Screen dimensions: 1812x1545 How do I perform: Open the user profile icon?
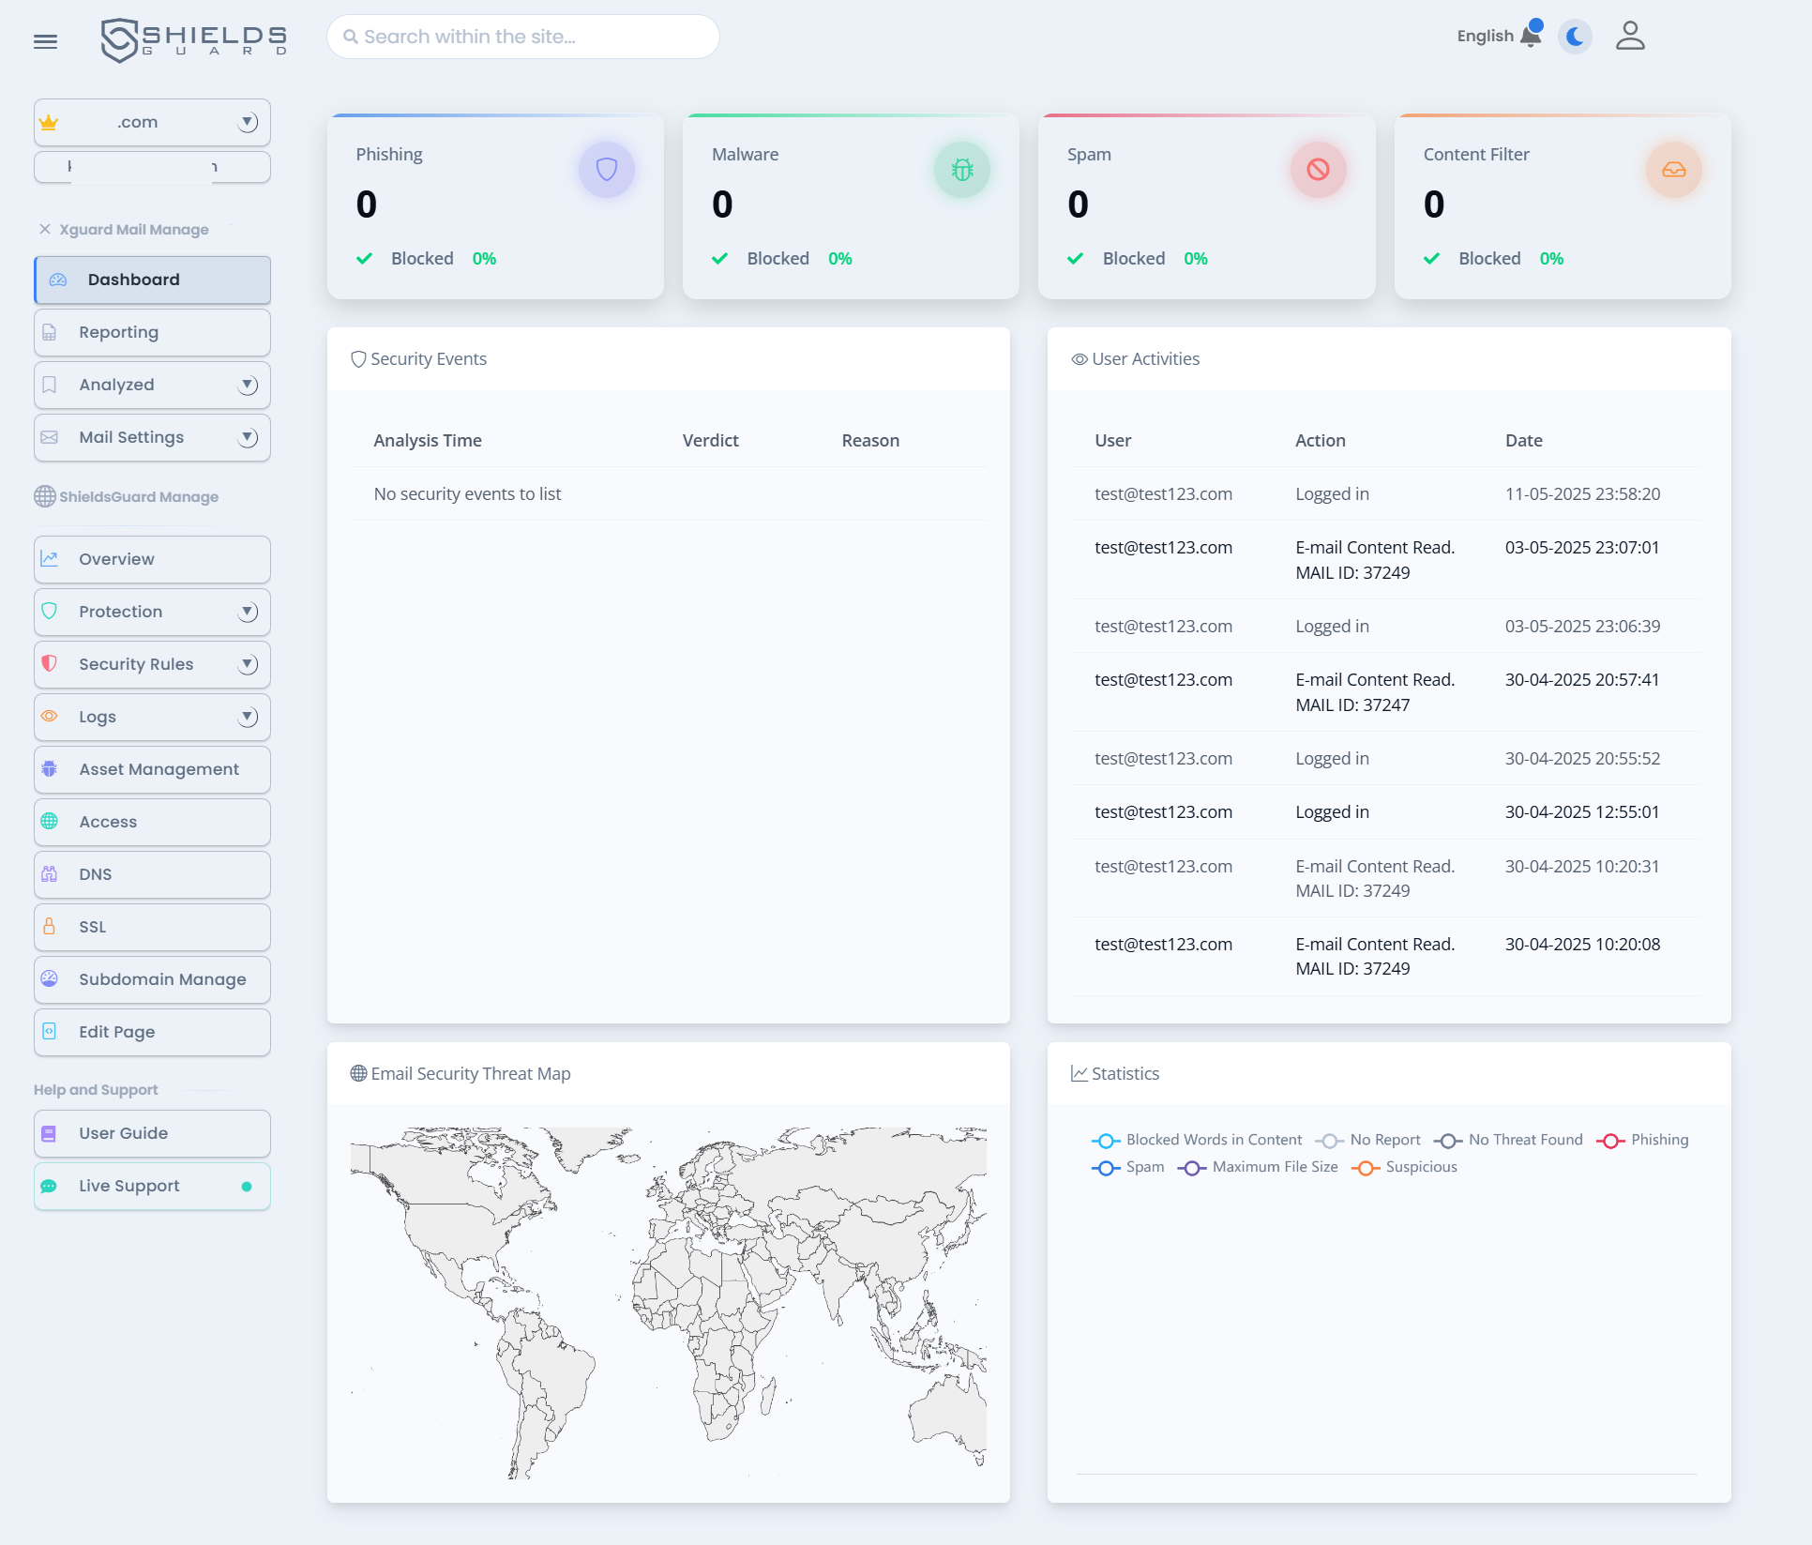click(1630, 36)
